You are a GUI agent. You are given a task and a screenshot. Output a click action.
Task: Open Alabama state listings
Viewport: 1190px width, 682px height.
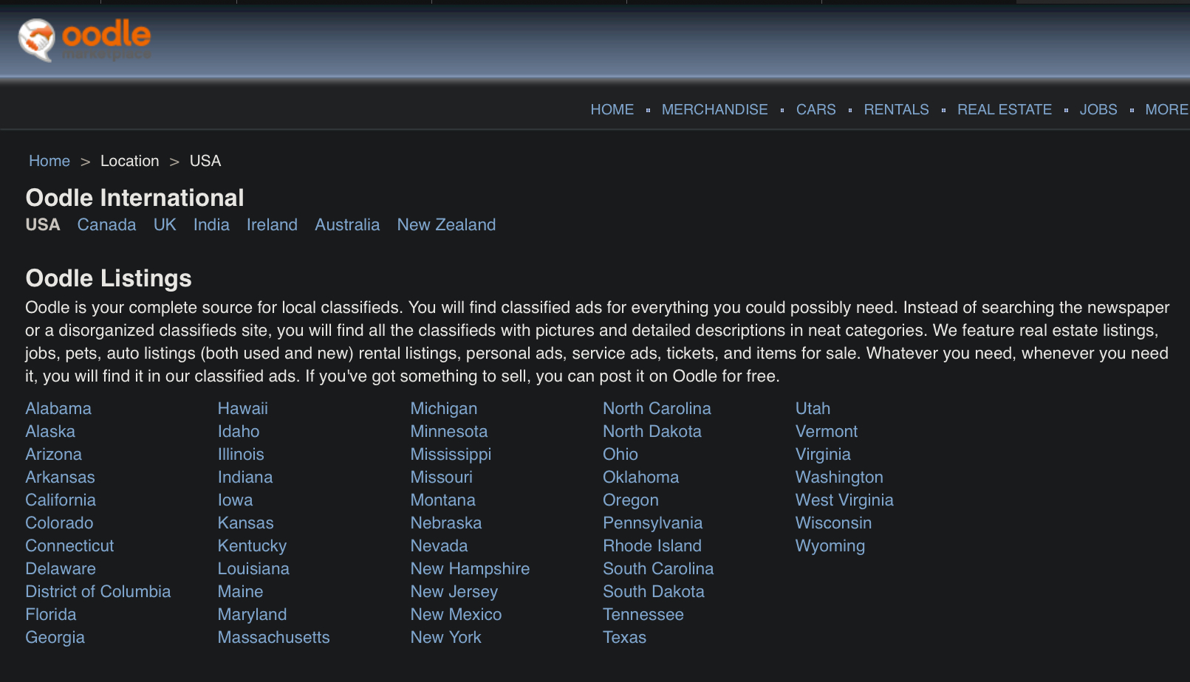coord(58,409)
